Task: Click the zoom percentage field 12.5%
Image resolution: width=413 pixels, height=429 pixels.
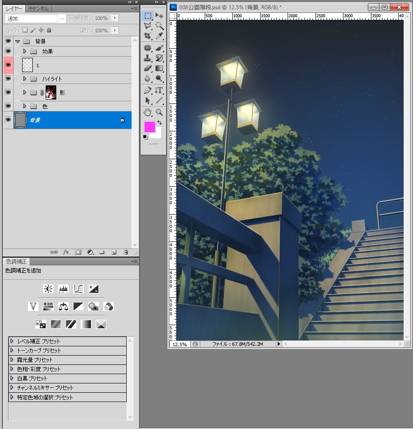Action: (180, 344)
